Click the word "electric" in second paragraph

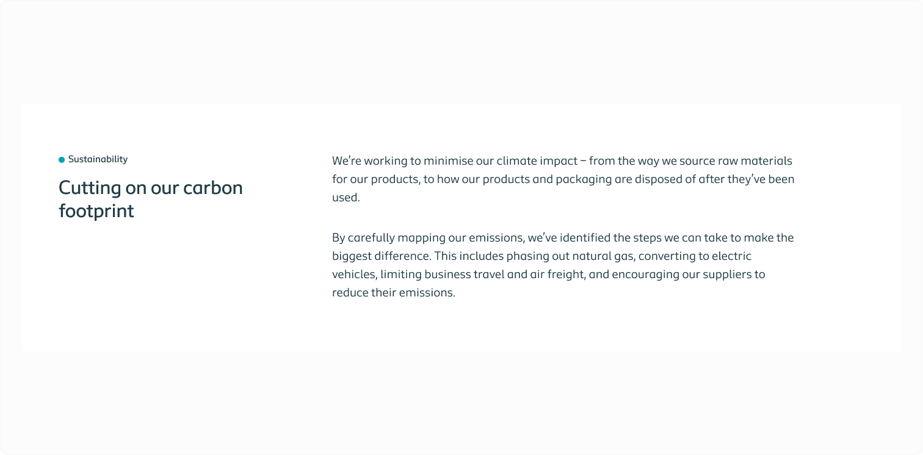731,256
